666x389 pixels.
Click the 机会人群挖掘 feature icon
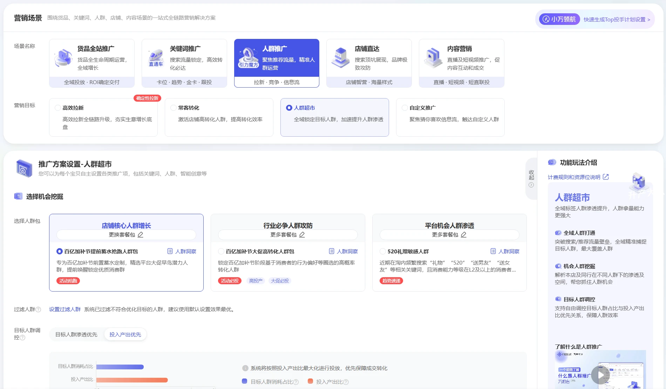(558, 266)
